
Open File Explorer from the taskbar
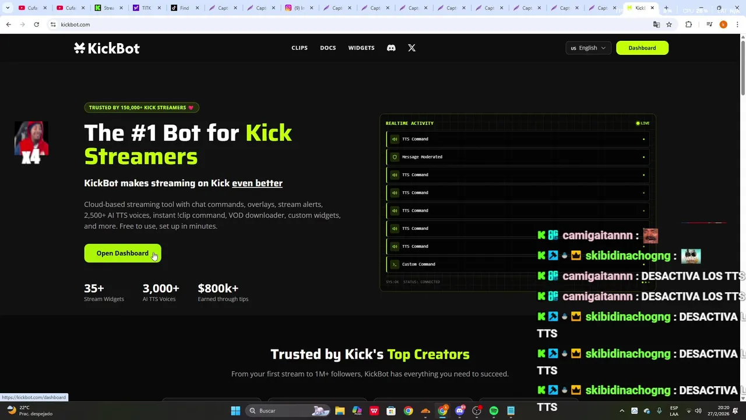[x=340, y=411]
